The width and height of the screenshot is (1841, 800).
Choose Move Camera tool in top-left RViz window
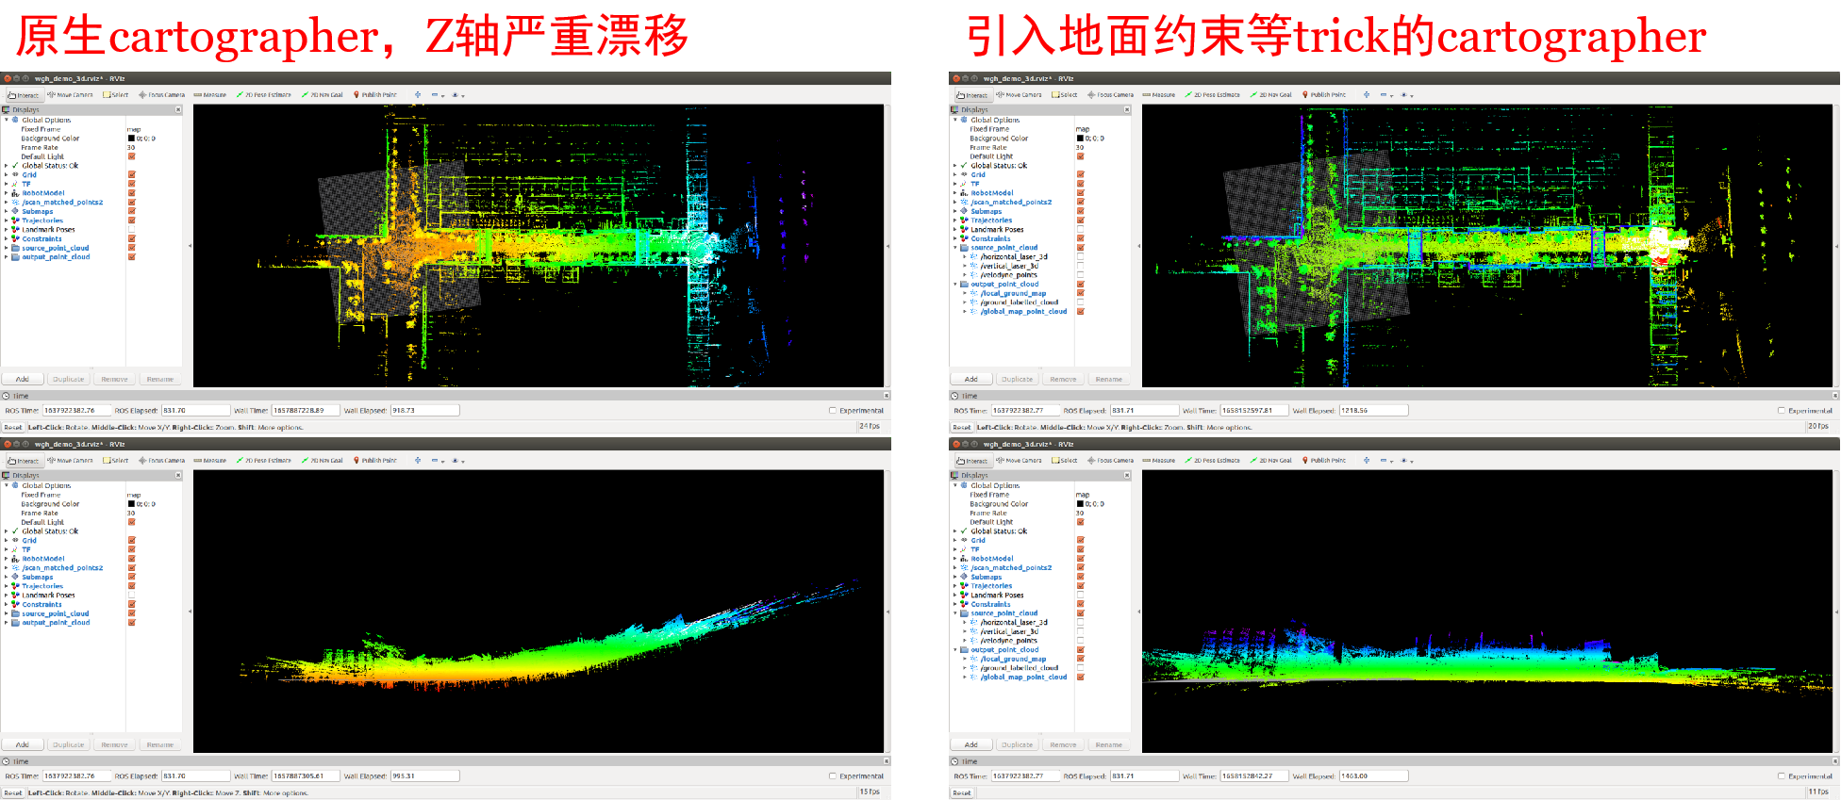[70, 95]
